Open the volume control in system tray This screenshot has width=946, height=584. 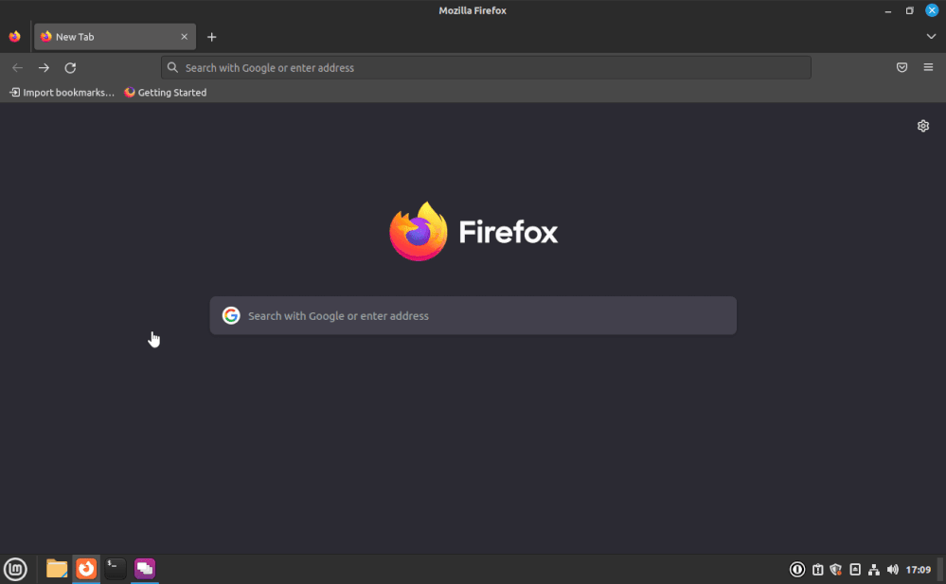(x=892, y=570)
